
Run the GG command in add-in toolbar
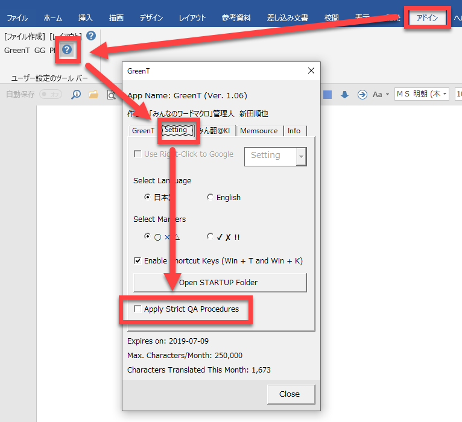(40, 50)
